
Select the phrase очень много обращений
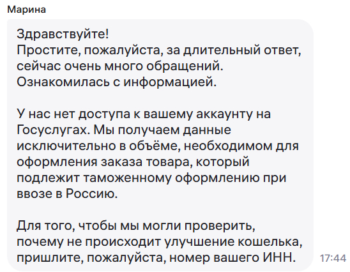144,66
